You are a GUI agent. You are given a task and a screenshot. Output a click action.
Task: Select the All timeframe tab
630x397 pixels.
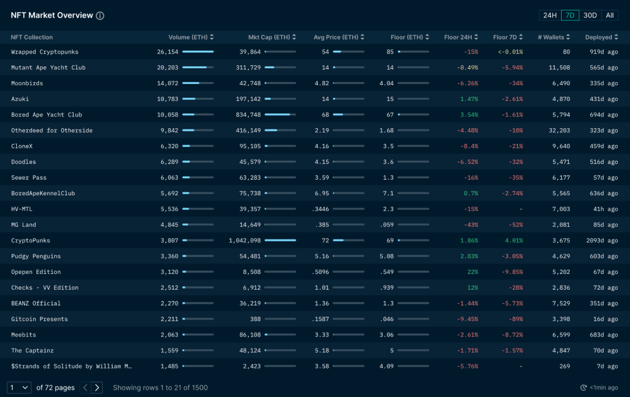click(x=610, y=15)
